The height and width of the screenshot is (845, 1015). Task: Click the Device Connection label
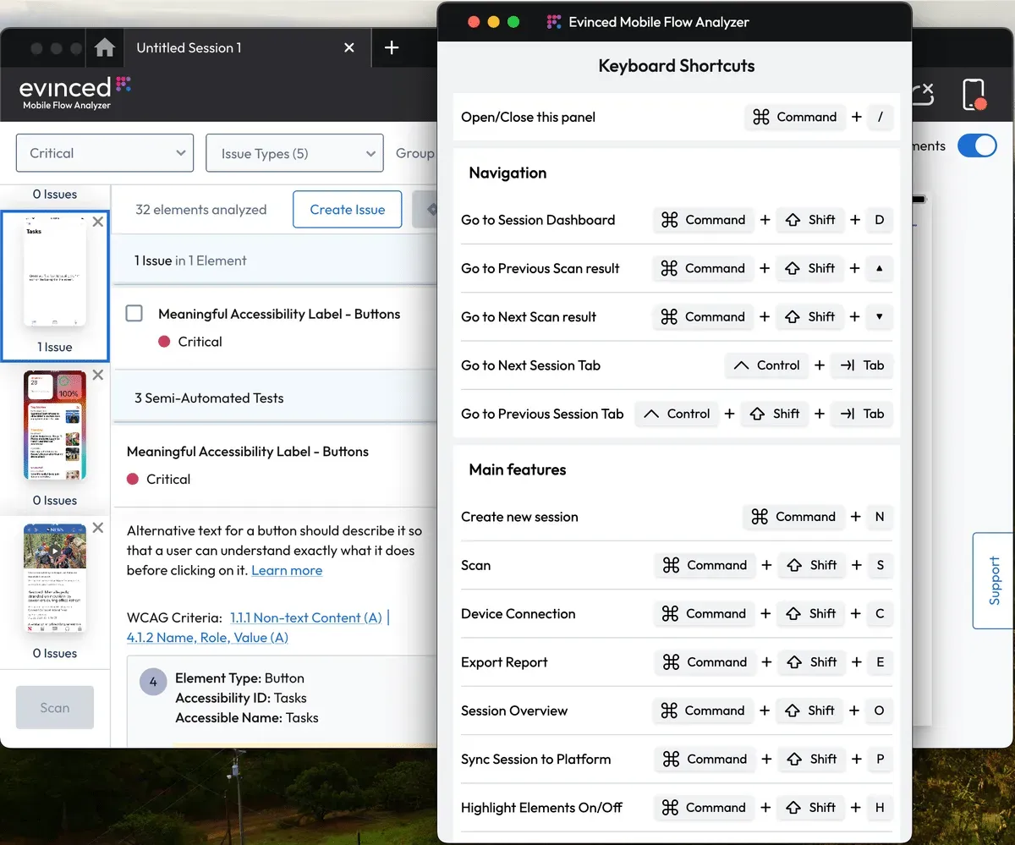518,614
